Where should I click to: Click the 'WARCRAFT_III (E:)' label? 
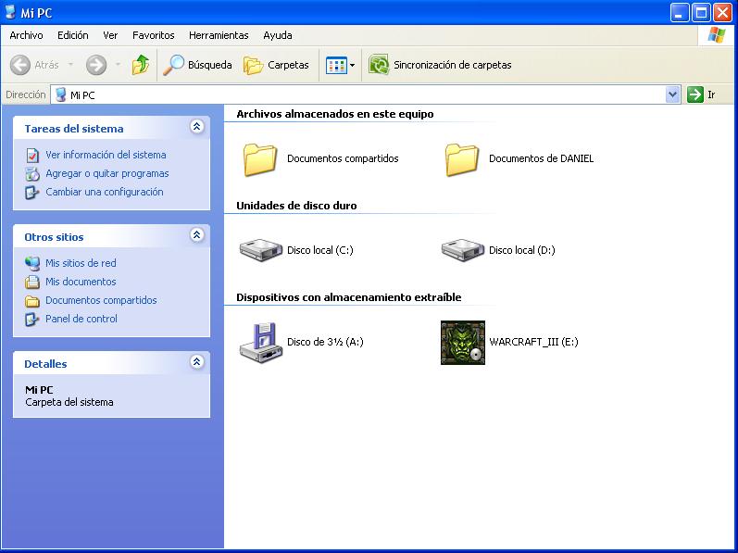pos(533,342)
